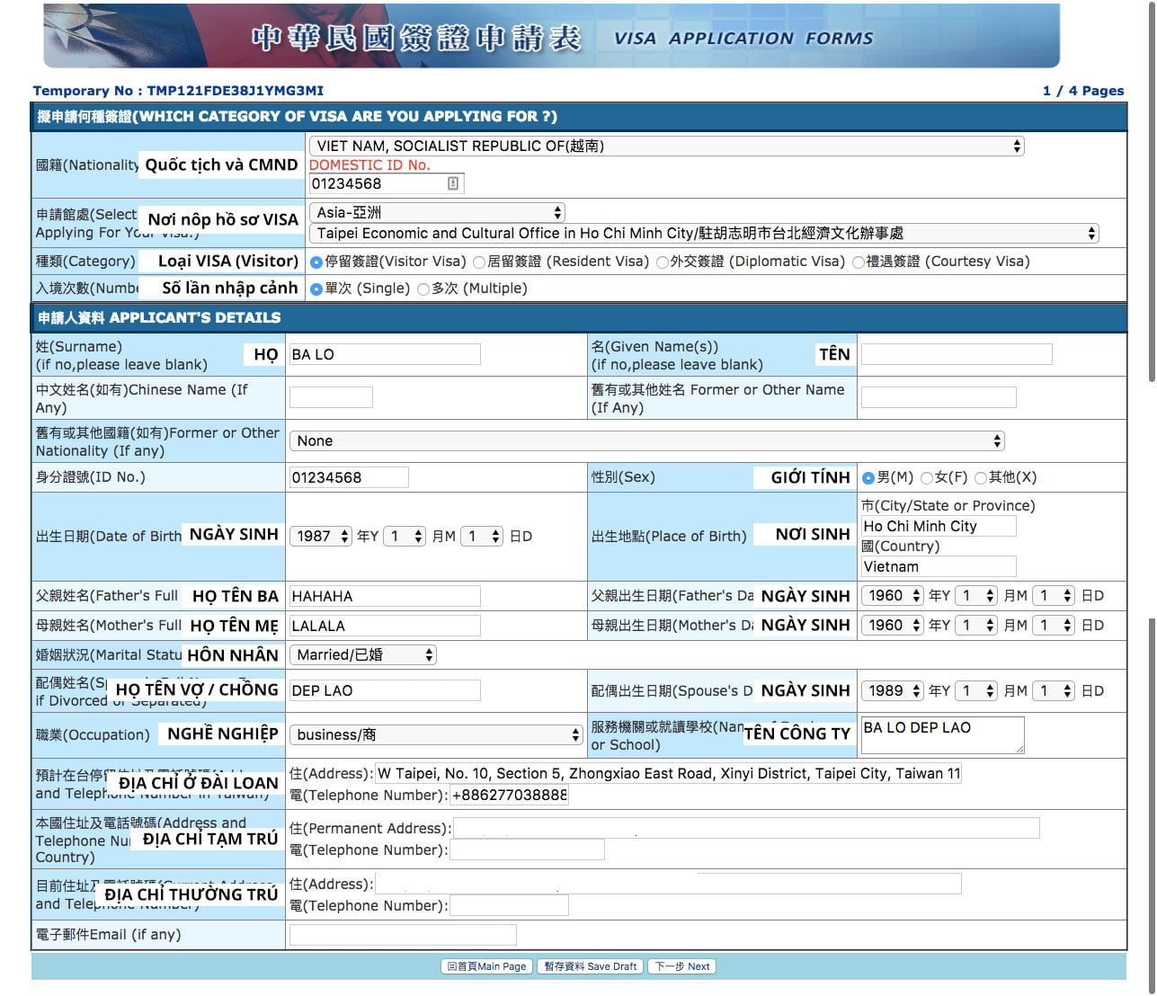Click the Given Name input field
The width and height of the screenshot is (1157, 996).
pos(957,354)
